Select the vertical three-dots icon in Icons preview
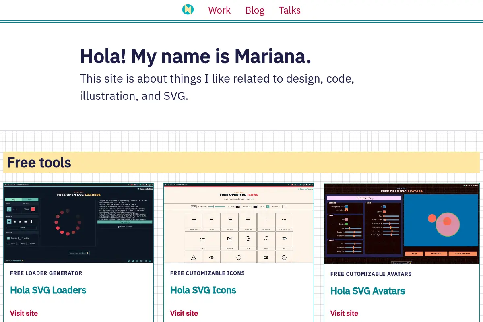This screenshot has width=483, height=322. pos(266,220)
